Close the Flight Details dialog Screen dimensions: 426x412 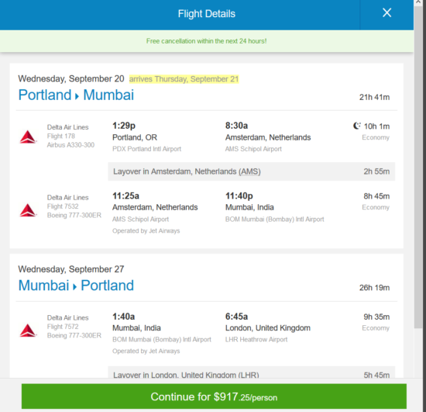point(386,12)
